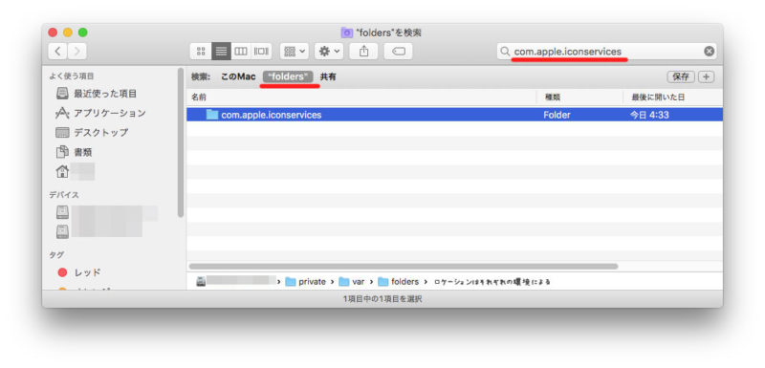
Task: Click the horizontal scrollbar under the list
Action: tap(403, 267)
